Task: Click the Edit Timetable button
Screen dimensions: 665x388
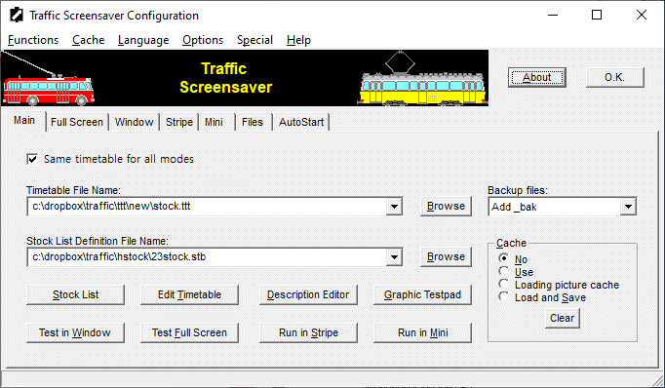Action: [x=189, y=294]
